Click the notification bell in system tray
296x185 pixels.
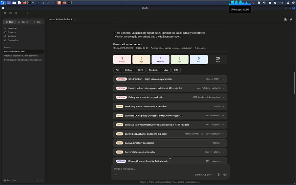click(270, 3)
